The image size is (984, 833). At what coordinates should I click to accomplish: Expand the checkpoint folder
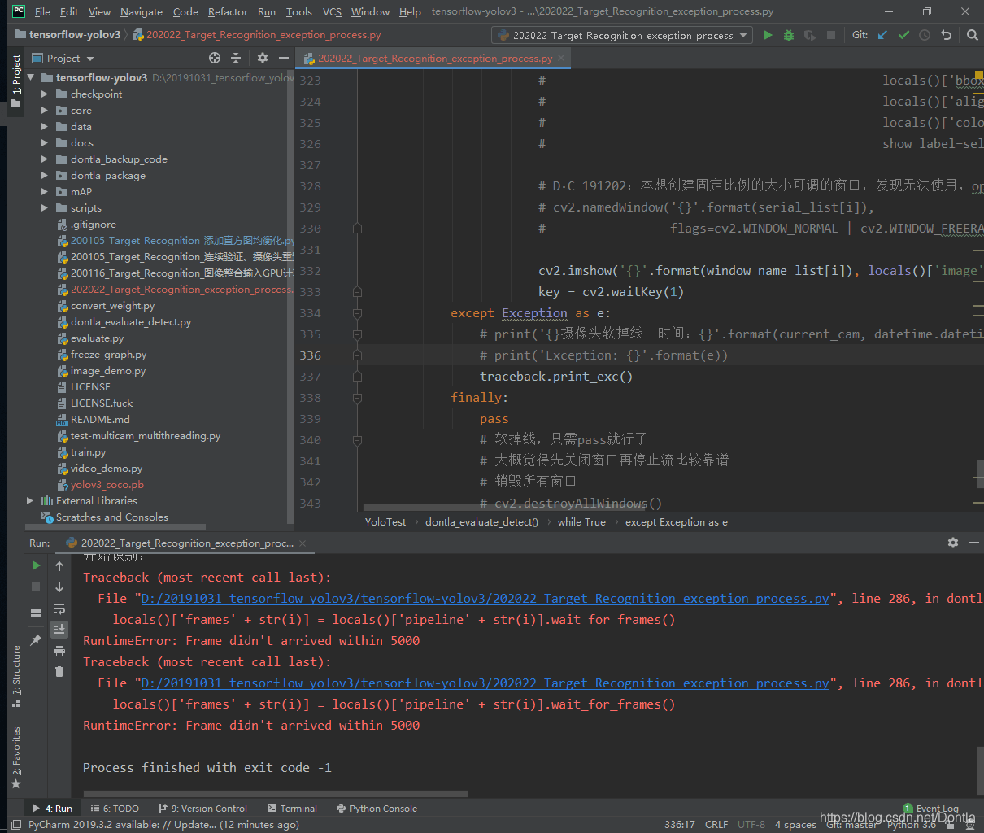46,94
